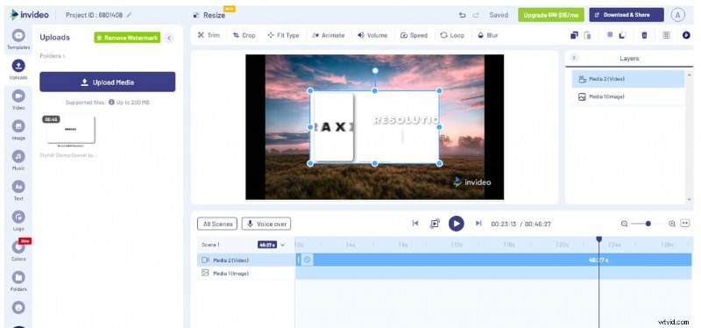Open the Folders sidebar panel
The width and height of the screenshot is (701, 328).
coord(18,282)
